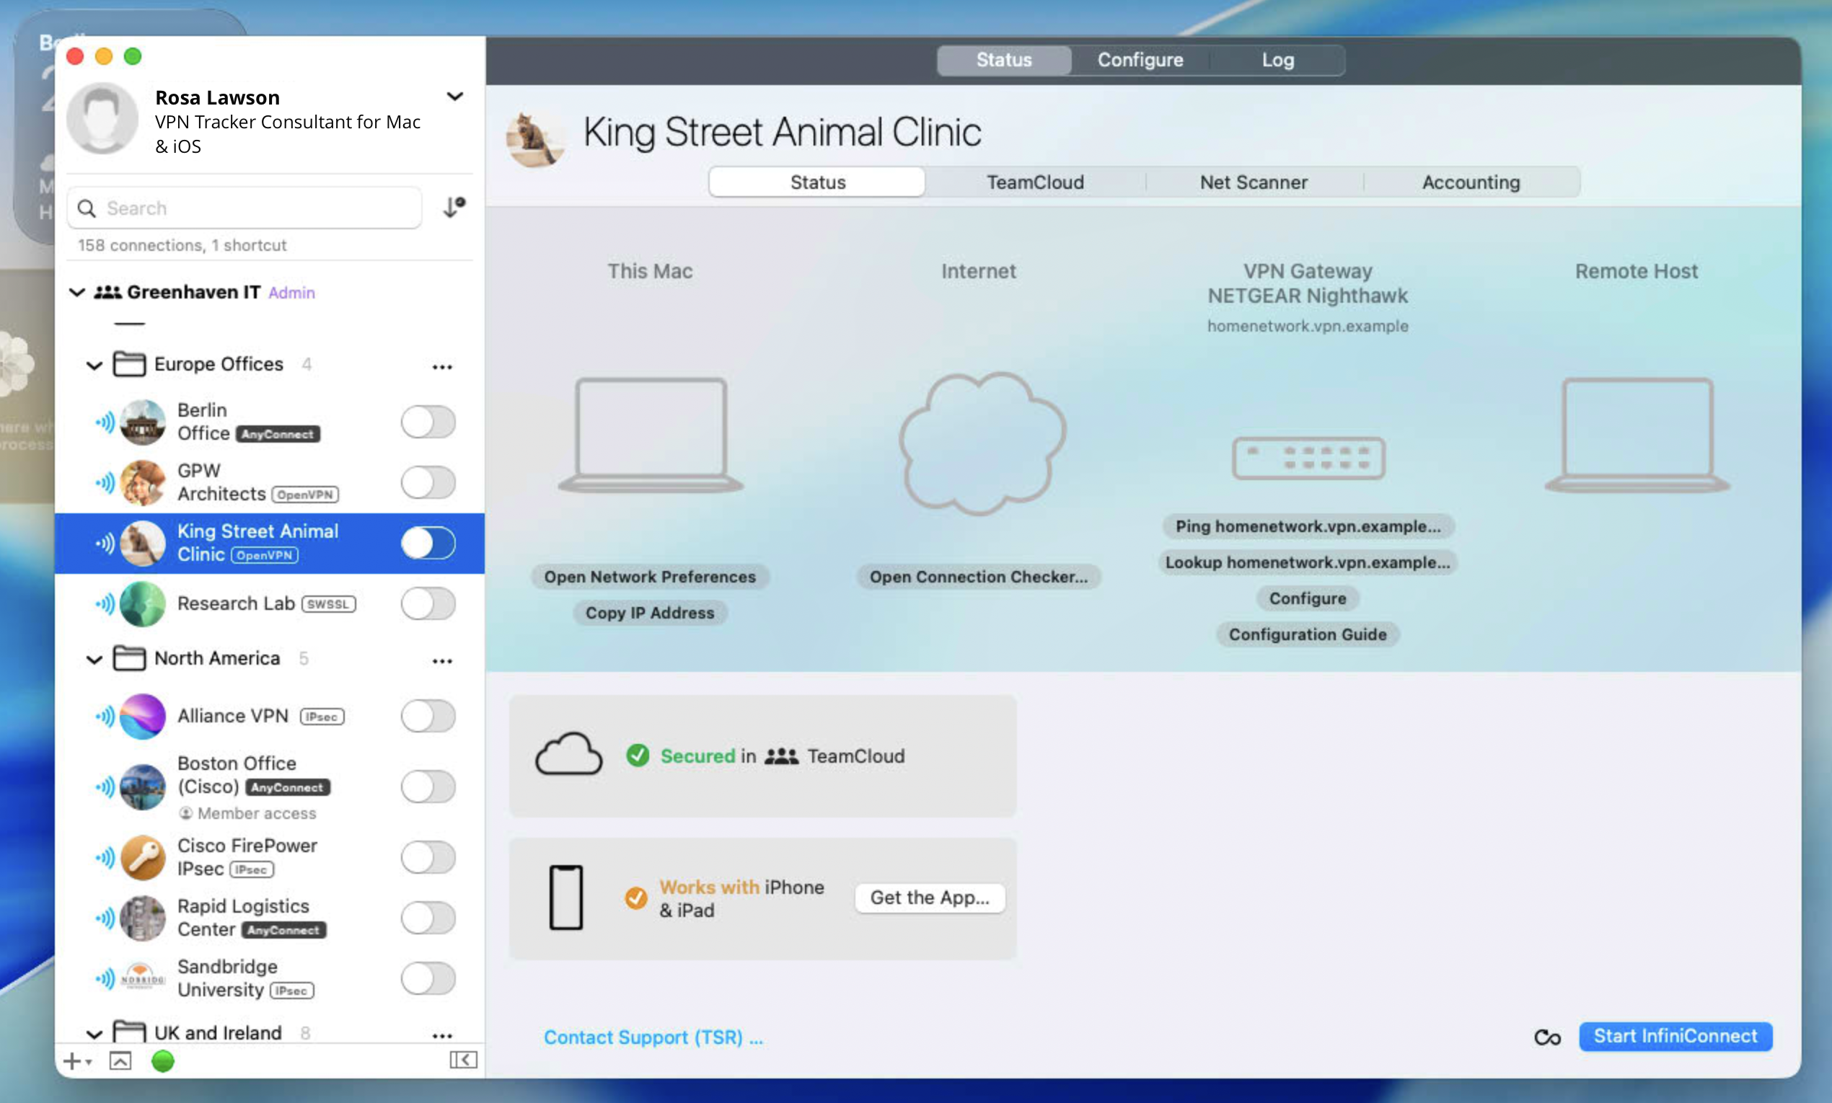
Task: Click the signal icon beside Berlin Office
Action: [105, 422]
